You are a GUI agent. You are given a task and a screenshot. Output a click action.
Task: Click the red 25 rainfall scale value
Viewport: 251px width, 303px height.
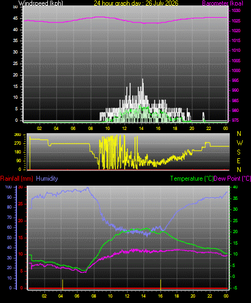pyautogui.click(x=21, y=204)
